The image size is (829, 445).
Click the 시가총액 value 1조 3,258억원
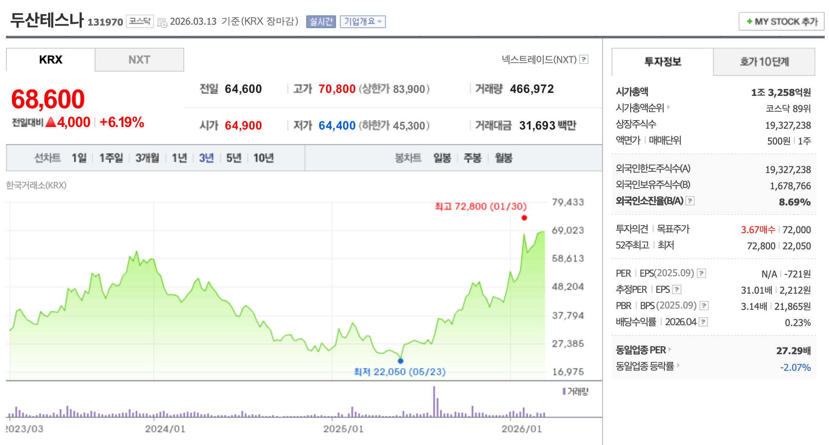coord(781,92)
